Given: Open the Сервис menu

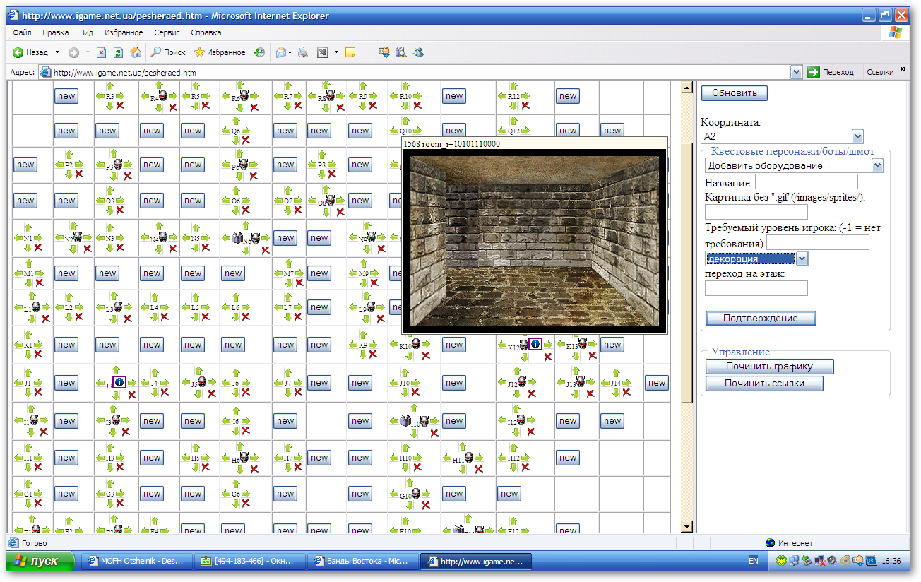Looking at the screenshot, I should (167, 32).
